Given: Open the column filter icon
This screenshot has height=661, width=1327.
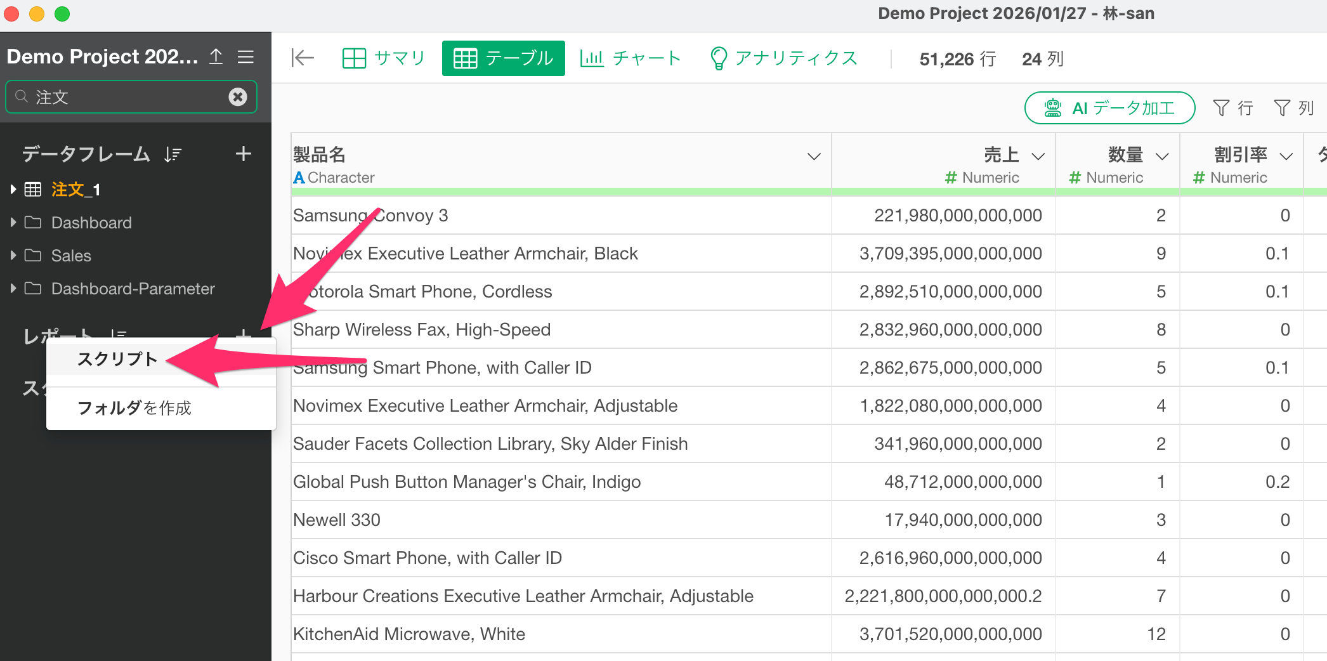Looking at the screenshot, I should pyautogui.click(x=1293, y=108).
